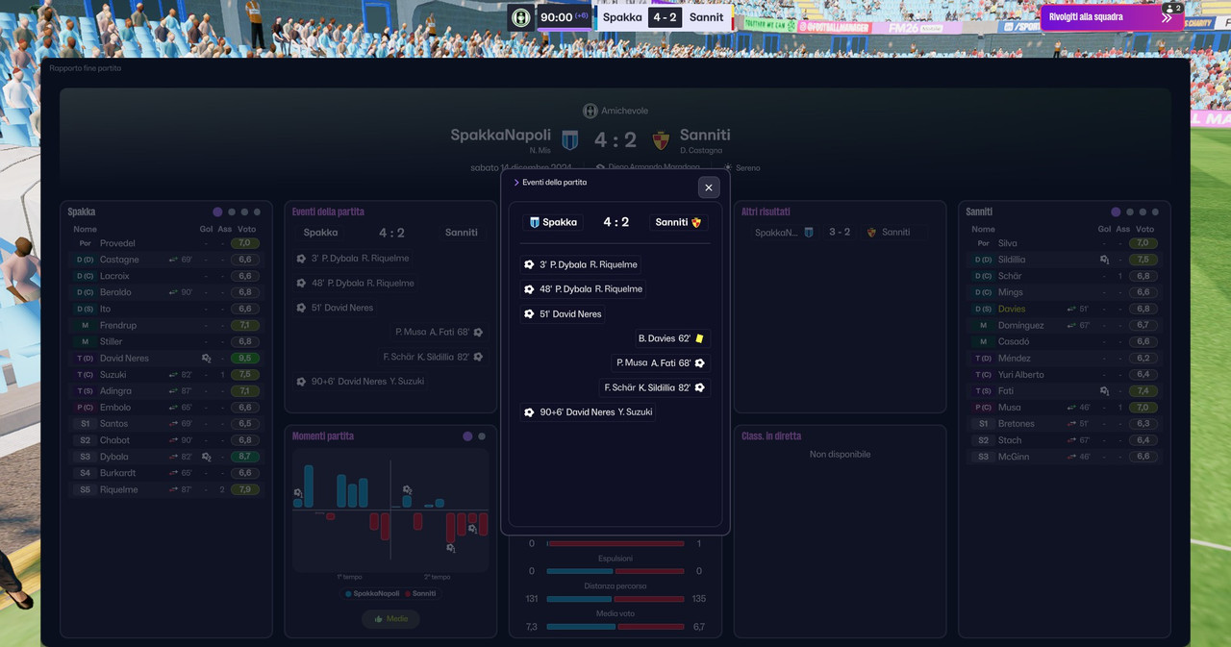The height and width of the screenshot is (647, 1231).
Task: Expand the Eventi della partita chevron in popup
Action: click(x=516, y=183)
